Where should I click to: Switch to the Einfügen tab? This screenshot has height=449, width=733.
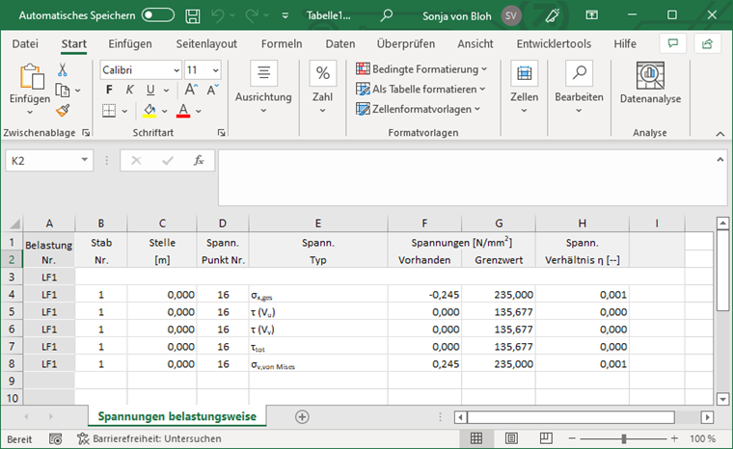click(x=130, y=44)
